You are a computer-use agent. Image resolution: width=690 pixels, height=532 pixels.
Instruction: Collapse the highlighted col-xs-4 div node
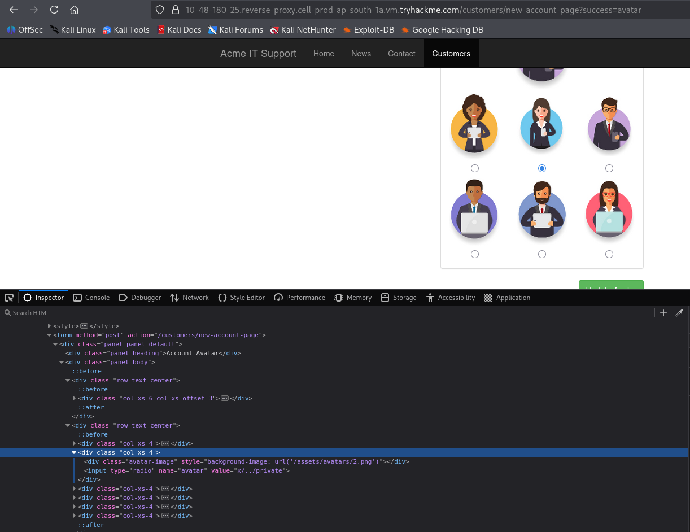coord(74,452)
